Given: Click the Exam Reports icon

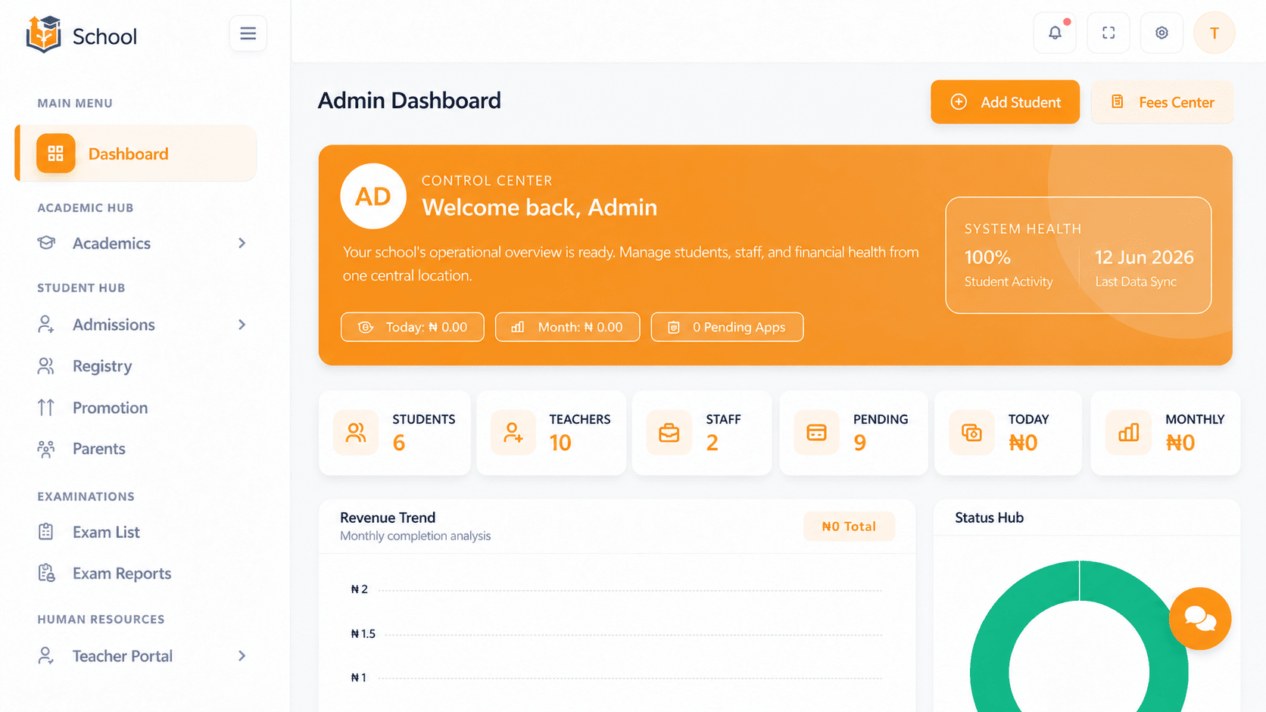Looking at the screenshot, I should [x=46, y=574].
